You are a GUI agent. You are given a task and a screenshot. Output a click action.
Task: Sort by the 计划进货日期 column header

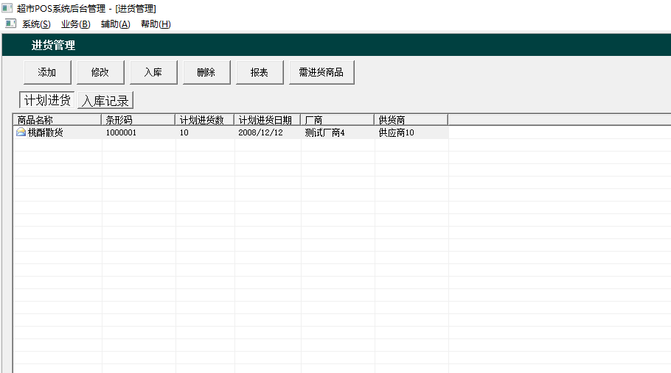[268, 119]
